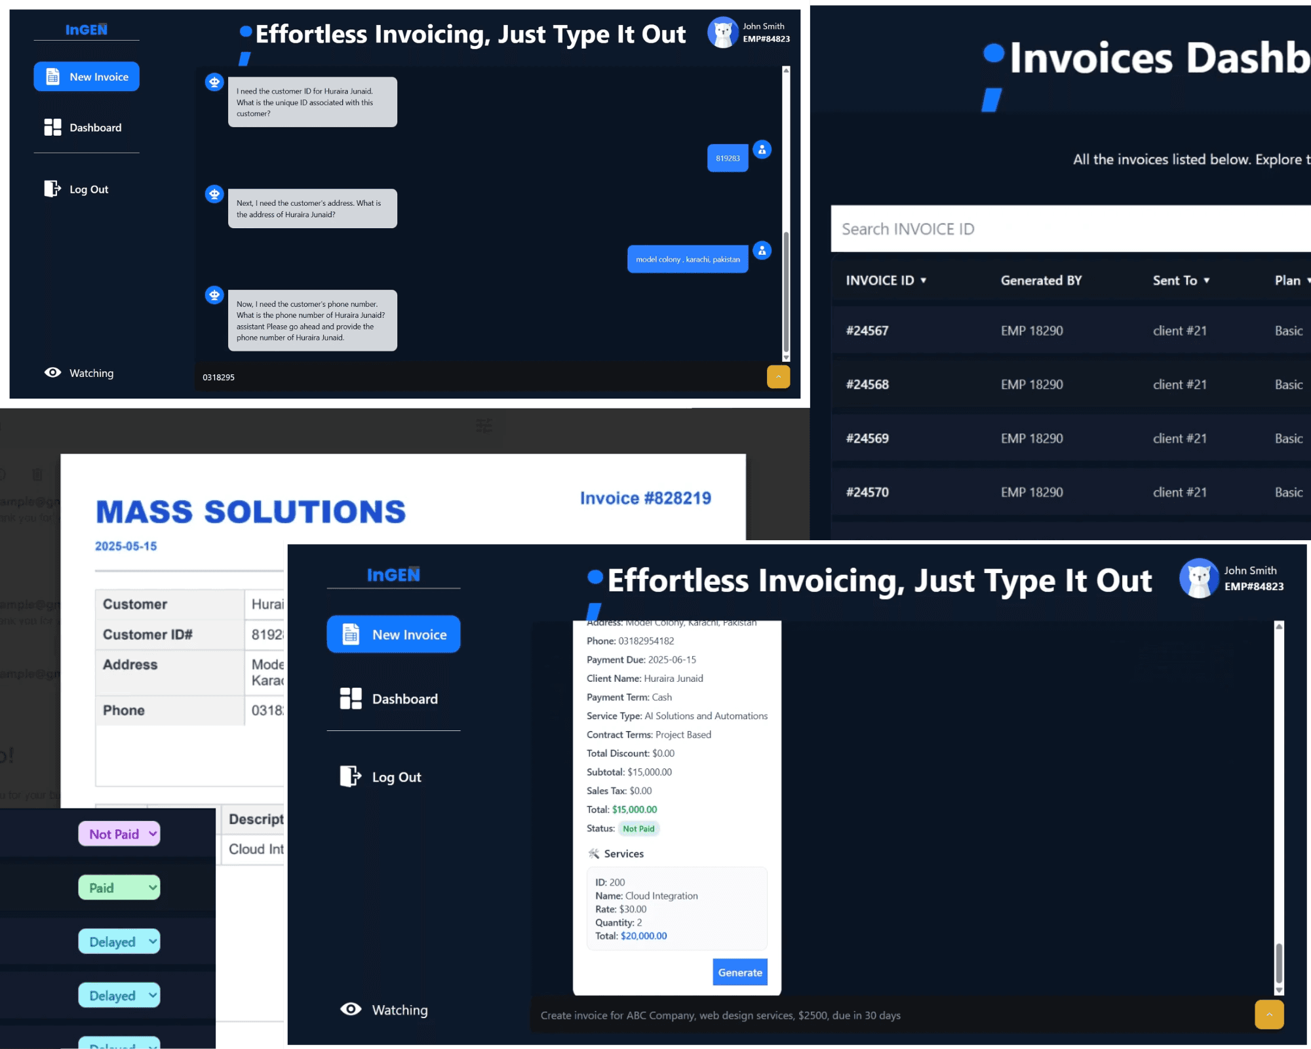
Task: Click the chatbot avatar beside the first message
Action: pyautogui.click(x=214, y=82)
